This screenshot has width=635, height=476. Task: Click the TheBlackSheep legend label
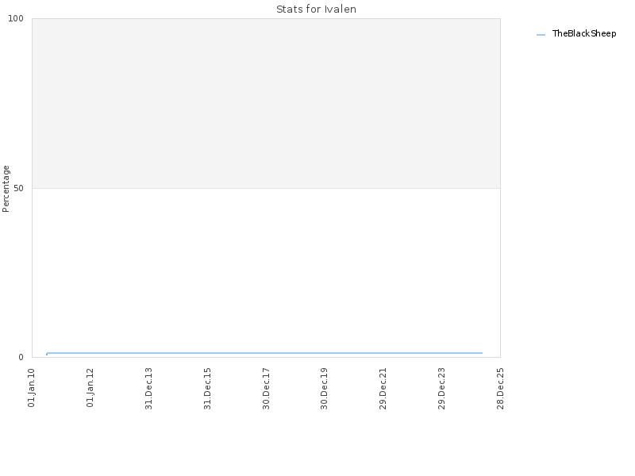pos(584,33)
